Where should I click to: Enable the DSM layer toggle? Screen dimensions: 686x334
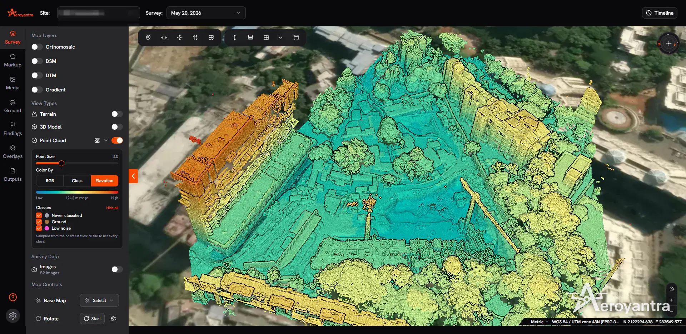pos(37,61)
